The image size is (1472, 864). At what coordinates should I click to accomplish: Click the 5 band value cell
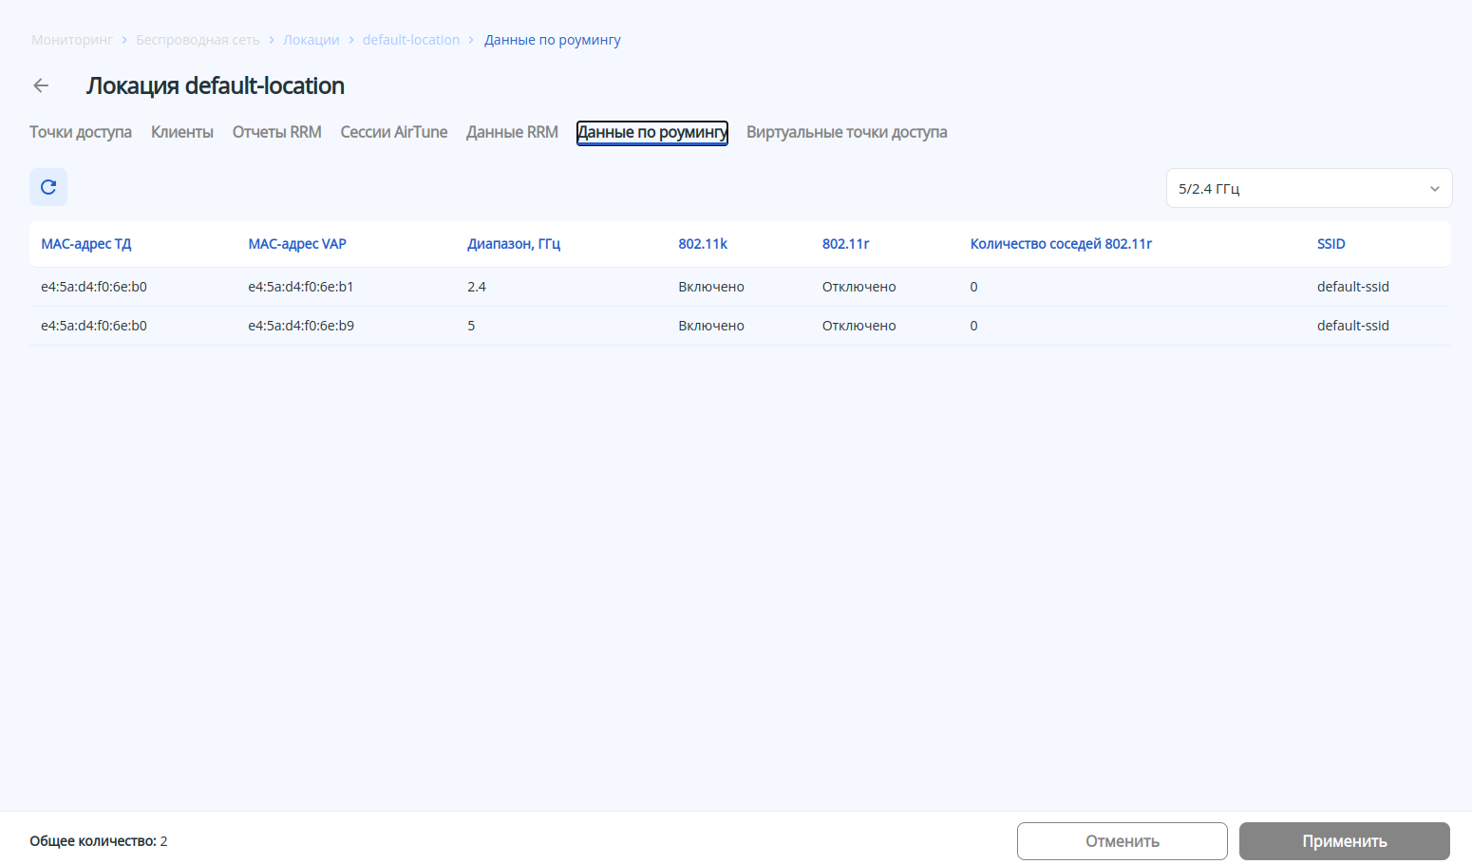(471, 326)
